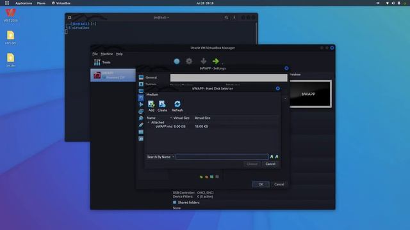Select bWAPP machine in VM list
This screenshot has width=410, height=230.
(x=113, y=75)
